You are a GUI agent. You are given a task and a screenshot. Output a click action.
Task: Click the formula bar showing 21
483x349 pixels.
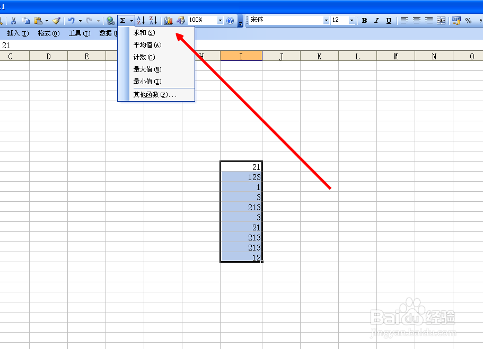pos(242,46)
